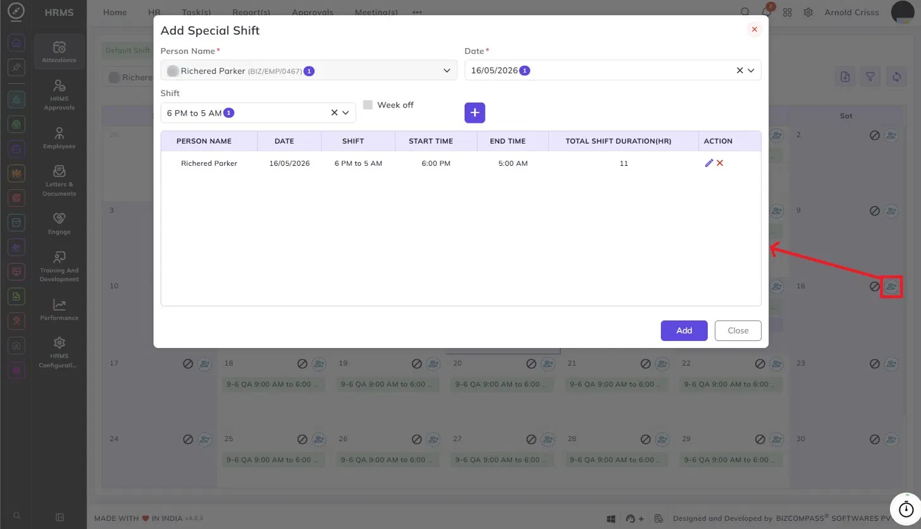Open the Task(s) menu
Screen dimensions: 921x529
click(x=196, y=13)
